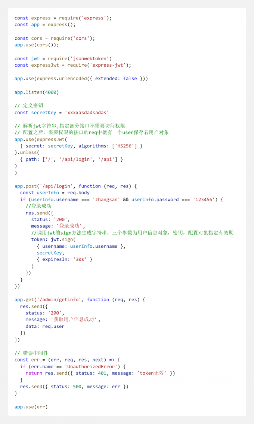This screenshot has width=254, height=424.
Task: Click the "extended: false" option text
Action: point(116,79)
